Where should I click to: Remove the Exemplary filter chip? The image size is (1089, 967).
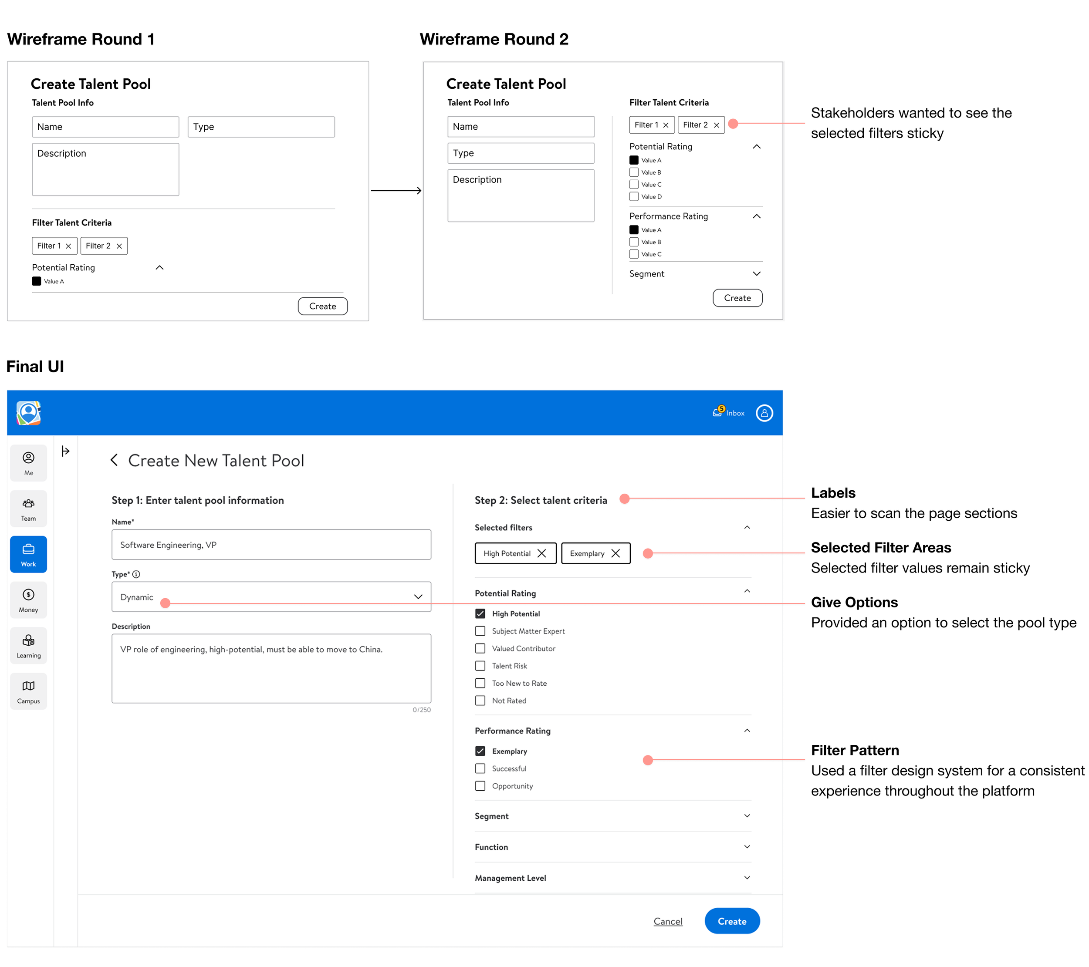(616, 553)
